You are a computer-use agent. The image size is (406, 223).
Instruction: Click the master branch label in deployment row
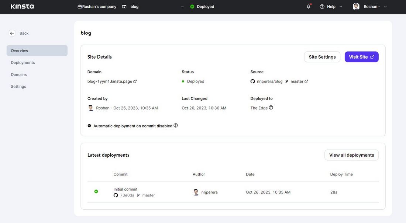click(149, 195)
